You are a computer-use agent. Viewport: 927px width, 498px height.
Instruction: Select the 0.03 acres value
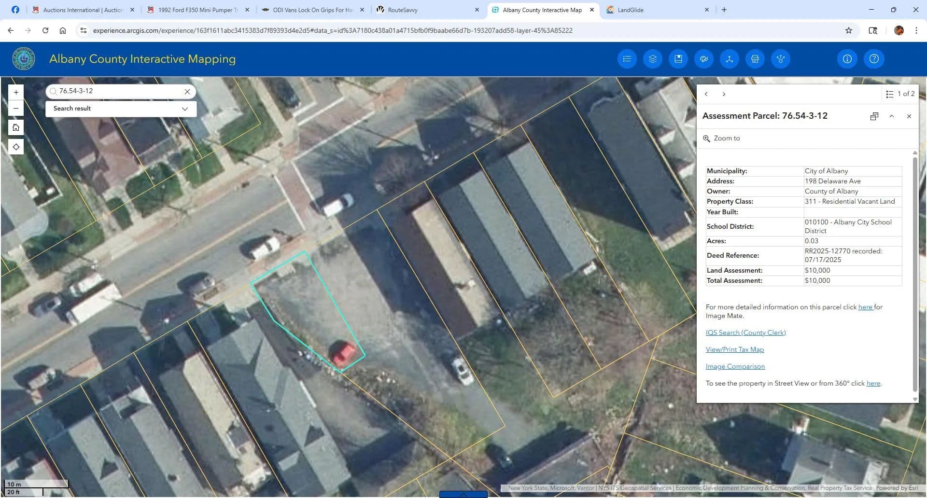tap(811, 241)
